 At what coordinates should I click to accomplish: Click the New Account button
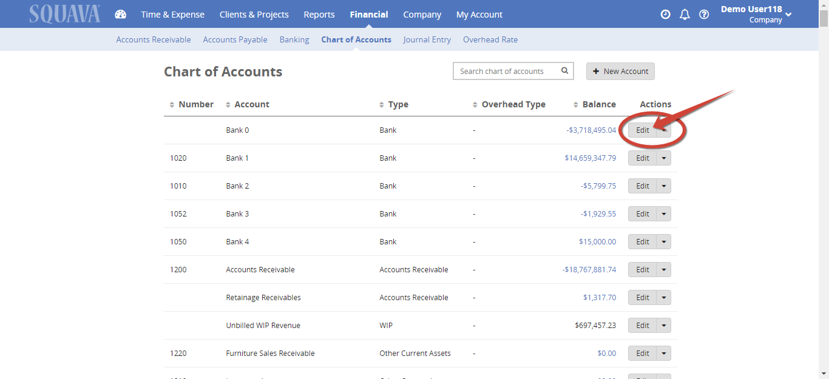click(620, 71)
